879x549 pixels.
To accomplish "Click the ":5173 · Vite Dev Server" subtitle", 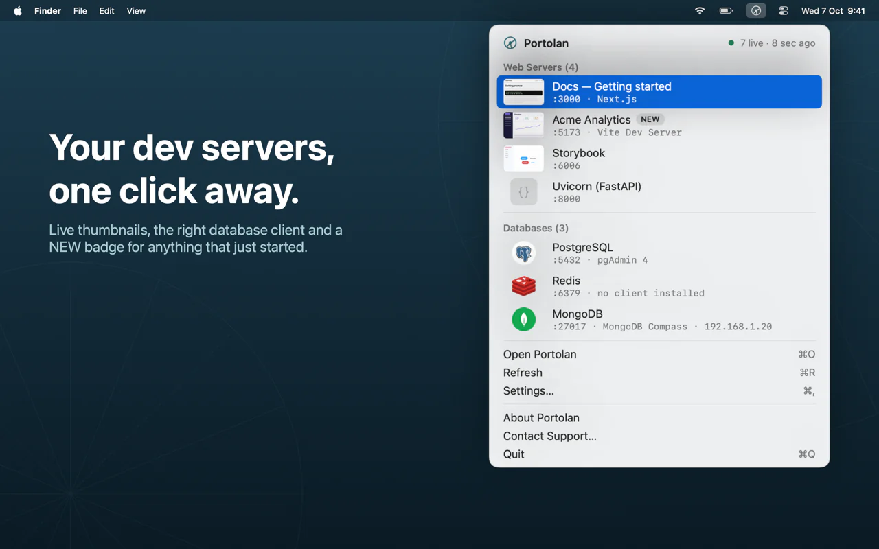I will tap(617, 132).
